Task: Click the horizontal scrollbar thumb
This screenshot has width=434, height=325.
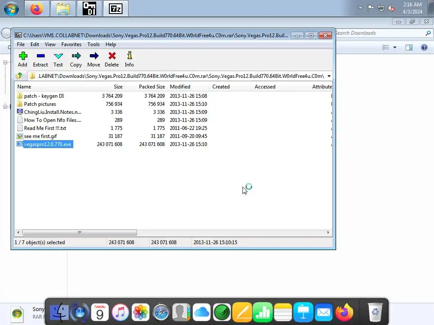Action: coord(79,232)
